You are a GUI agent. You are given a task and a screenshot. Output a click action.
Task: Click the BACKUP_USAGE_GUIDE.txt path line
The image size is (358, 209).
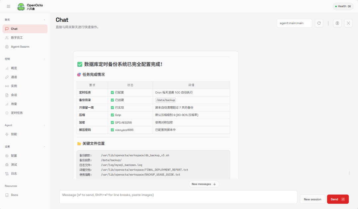click(141, 175)
